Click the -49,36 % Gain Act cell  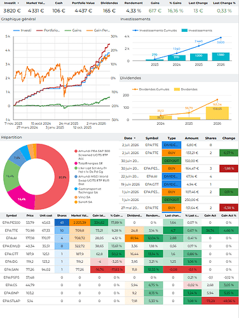pyautogui.click(x=228, y=301)
